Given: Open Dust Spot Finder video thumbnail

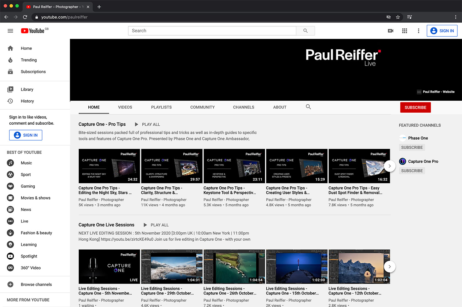Looking at the screenshot, I should coord(359,166).
